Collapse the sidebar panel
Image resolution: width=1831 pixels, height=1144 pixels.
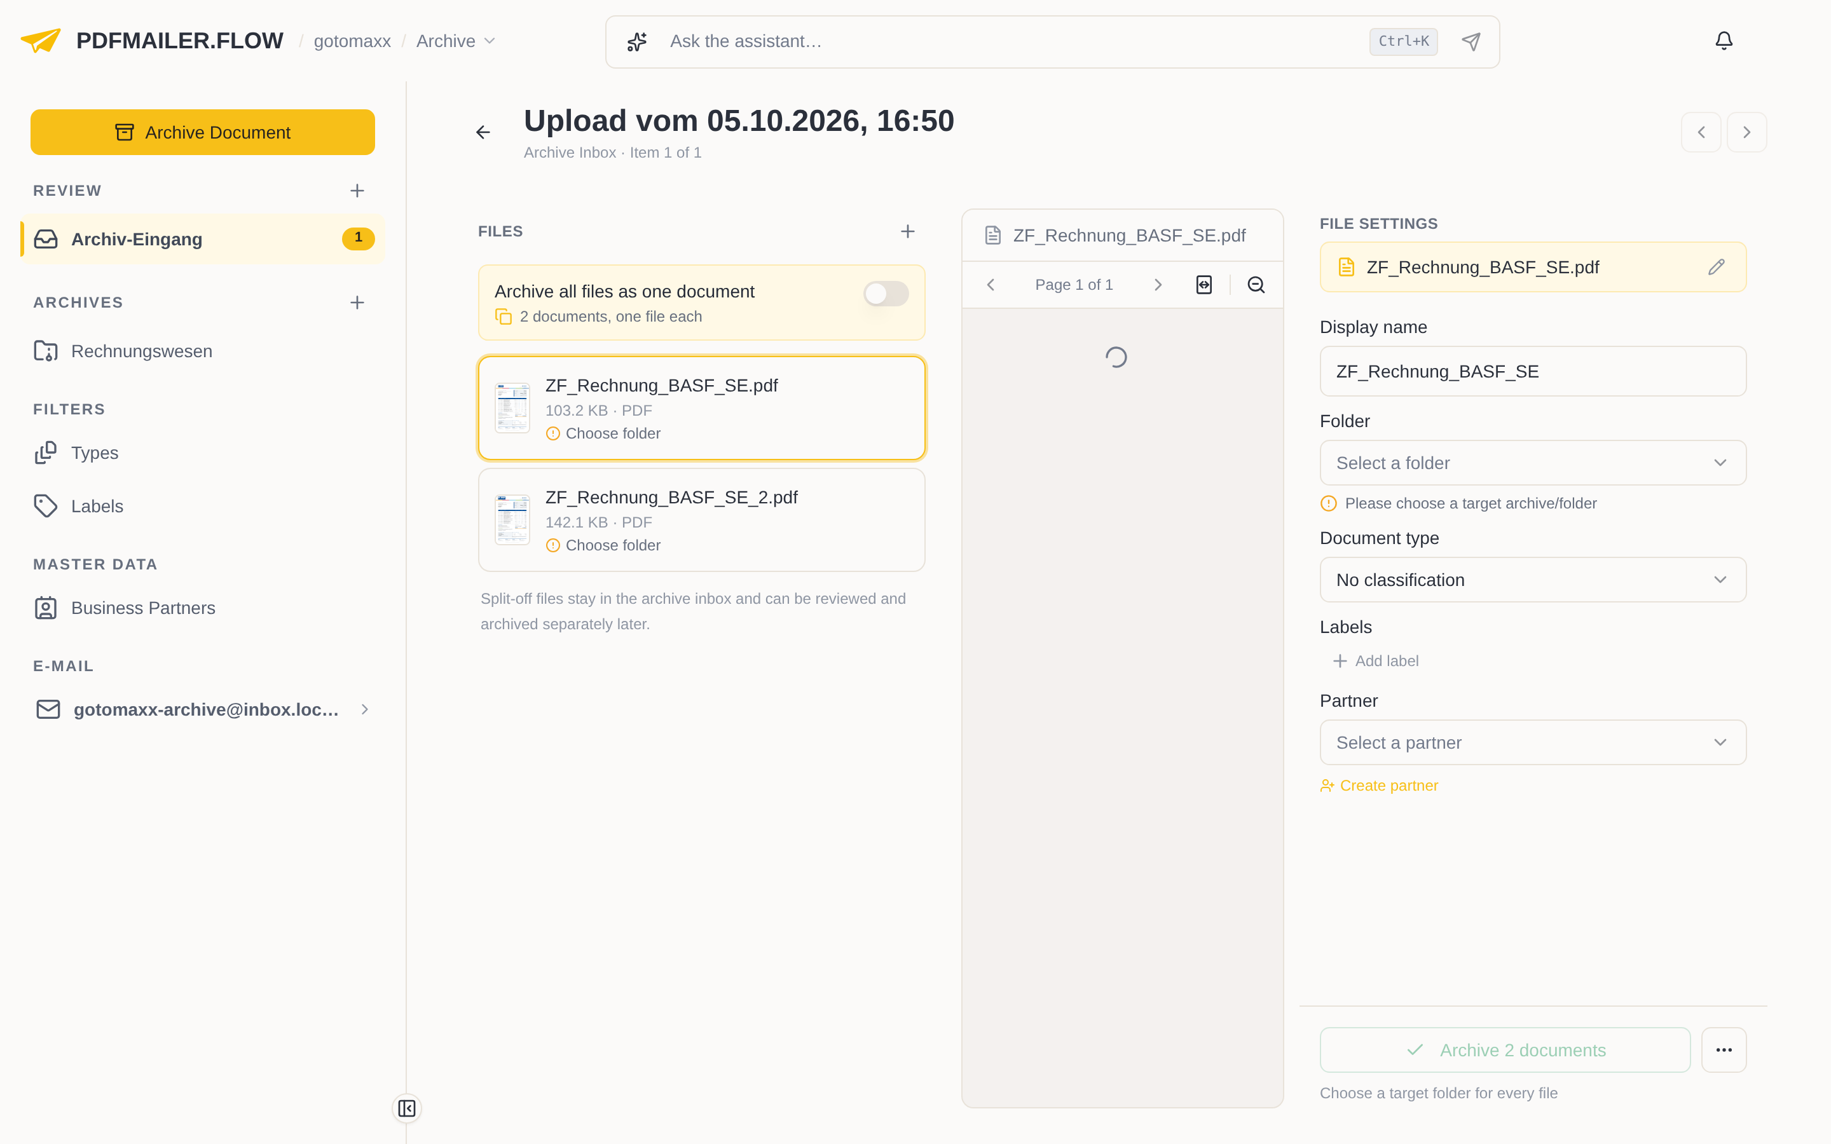(x=406, y=1108)
